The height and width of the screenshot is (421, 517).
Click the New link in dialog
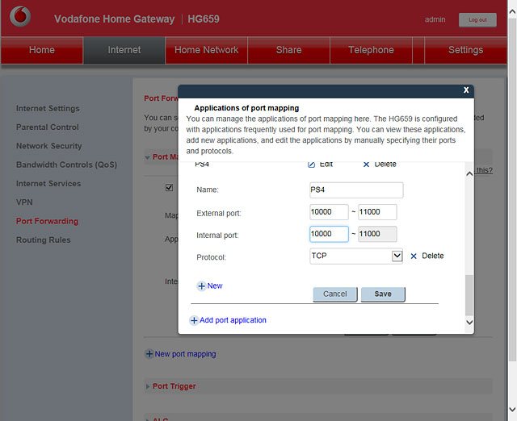tap(215, 286)
